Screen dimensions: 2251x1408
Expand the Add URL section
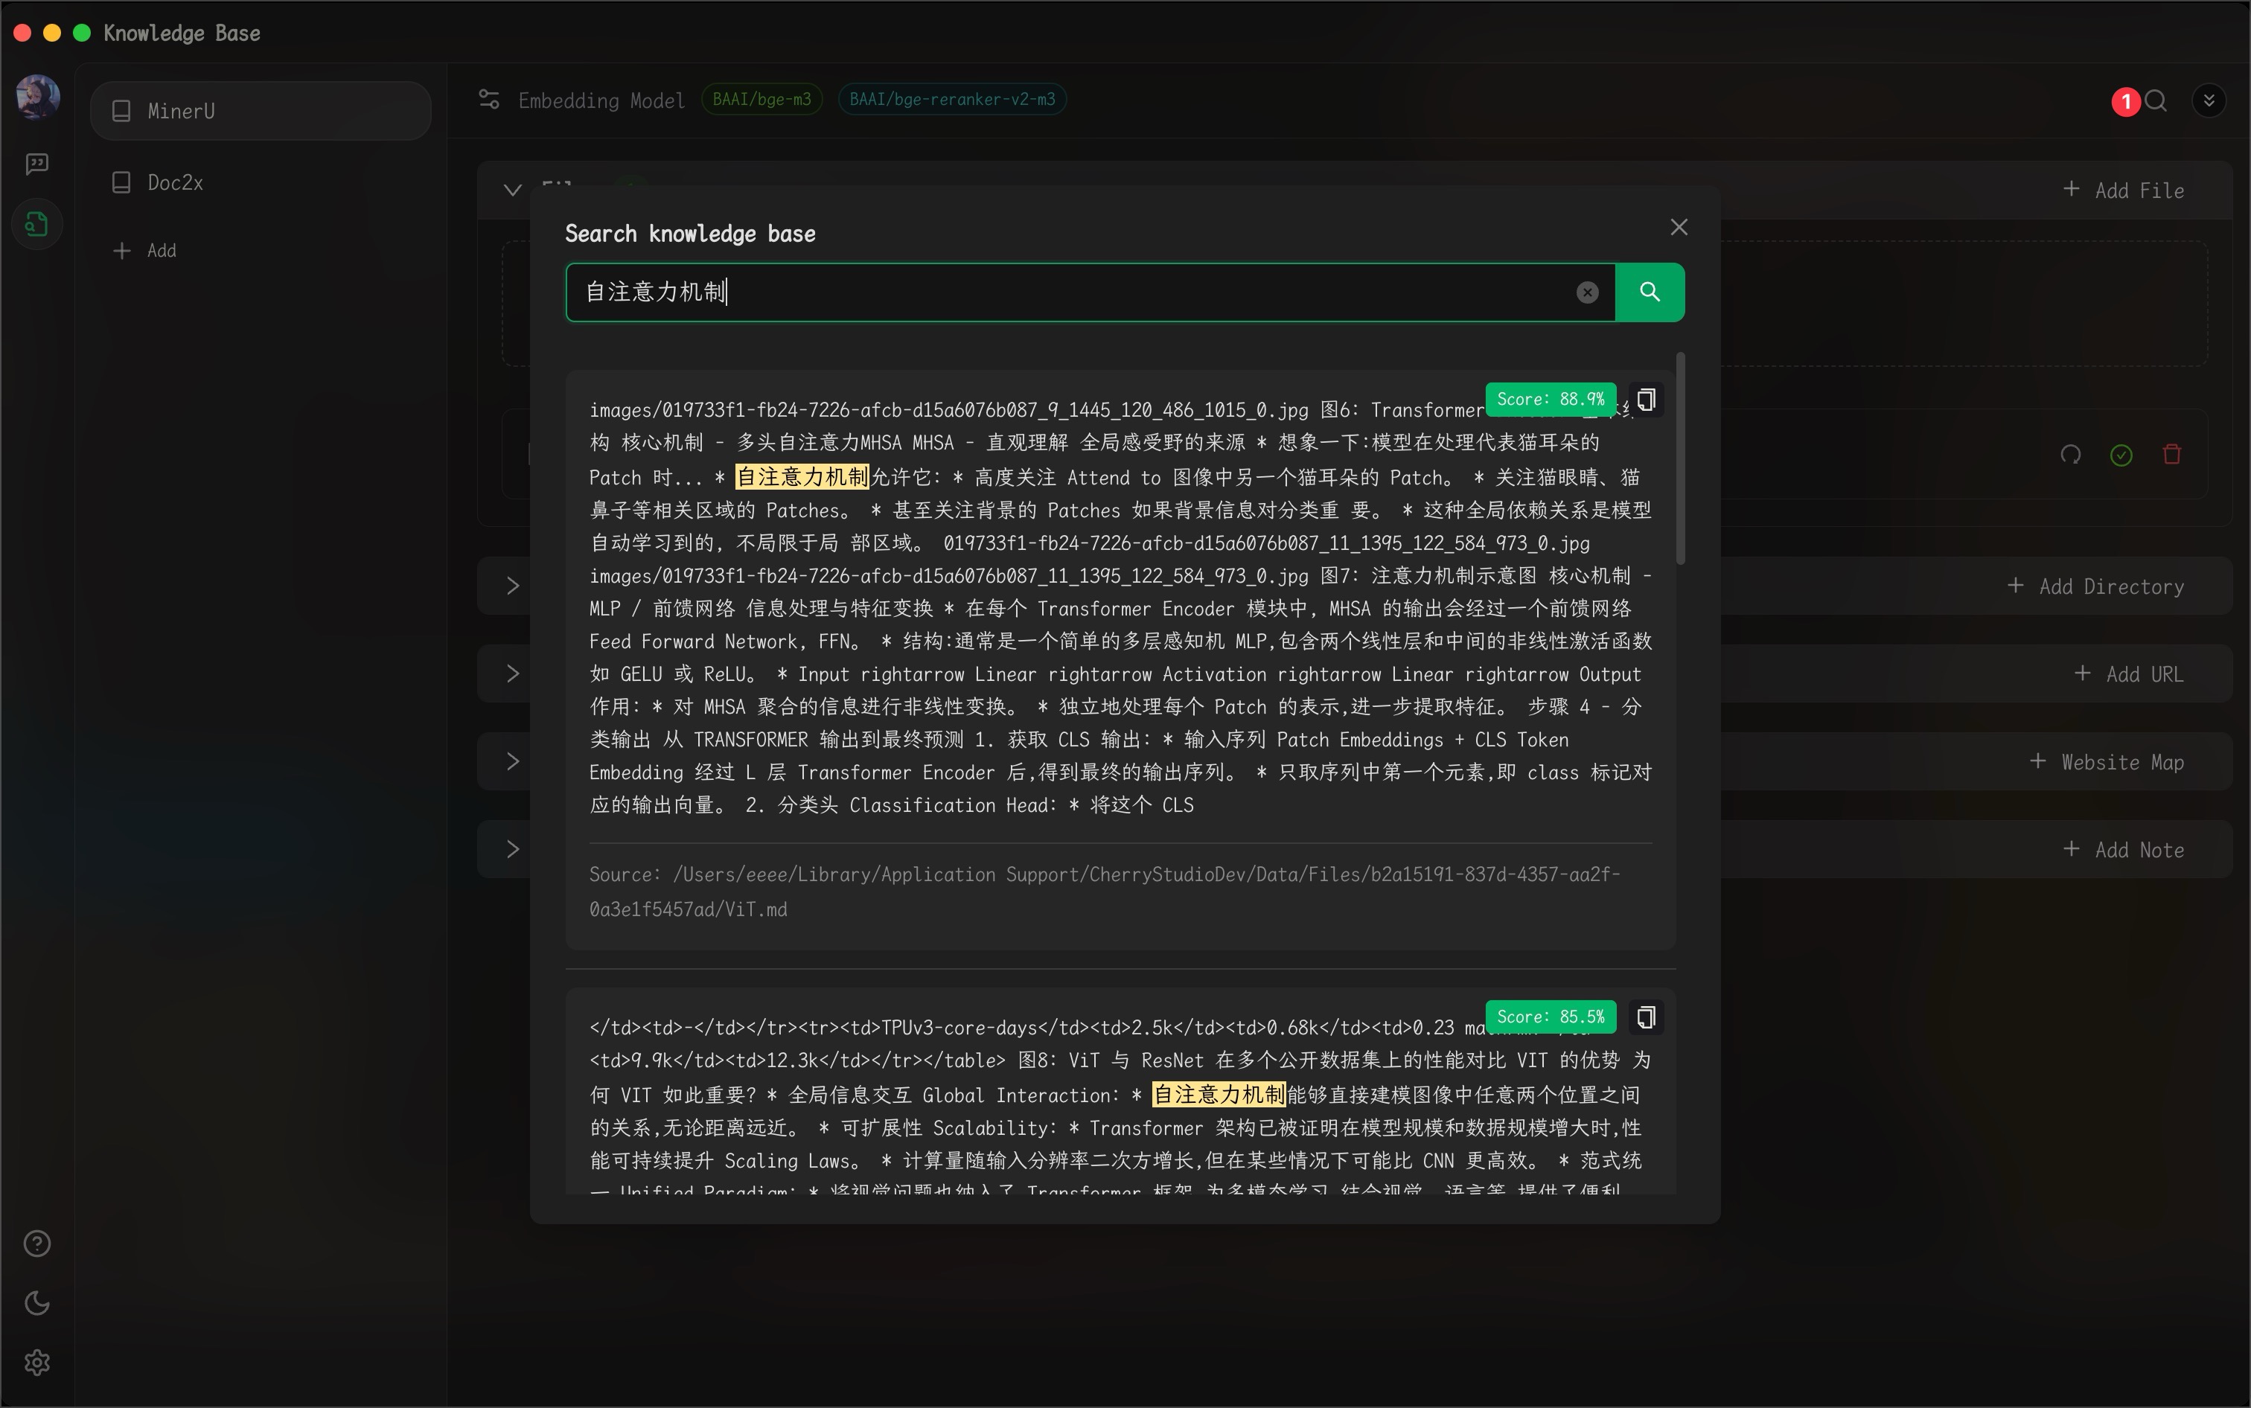[512, 673]
